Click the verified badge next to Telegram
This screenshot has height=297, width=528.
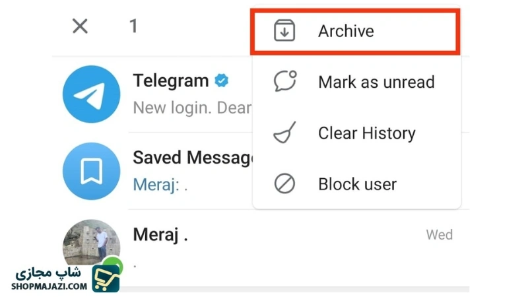[x=222, y=81]
